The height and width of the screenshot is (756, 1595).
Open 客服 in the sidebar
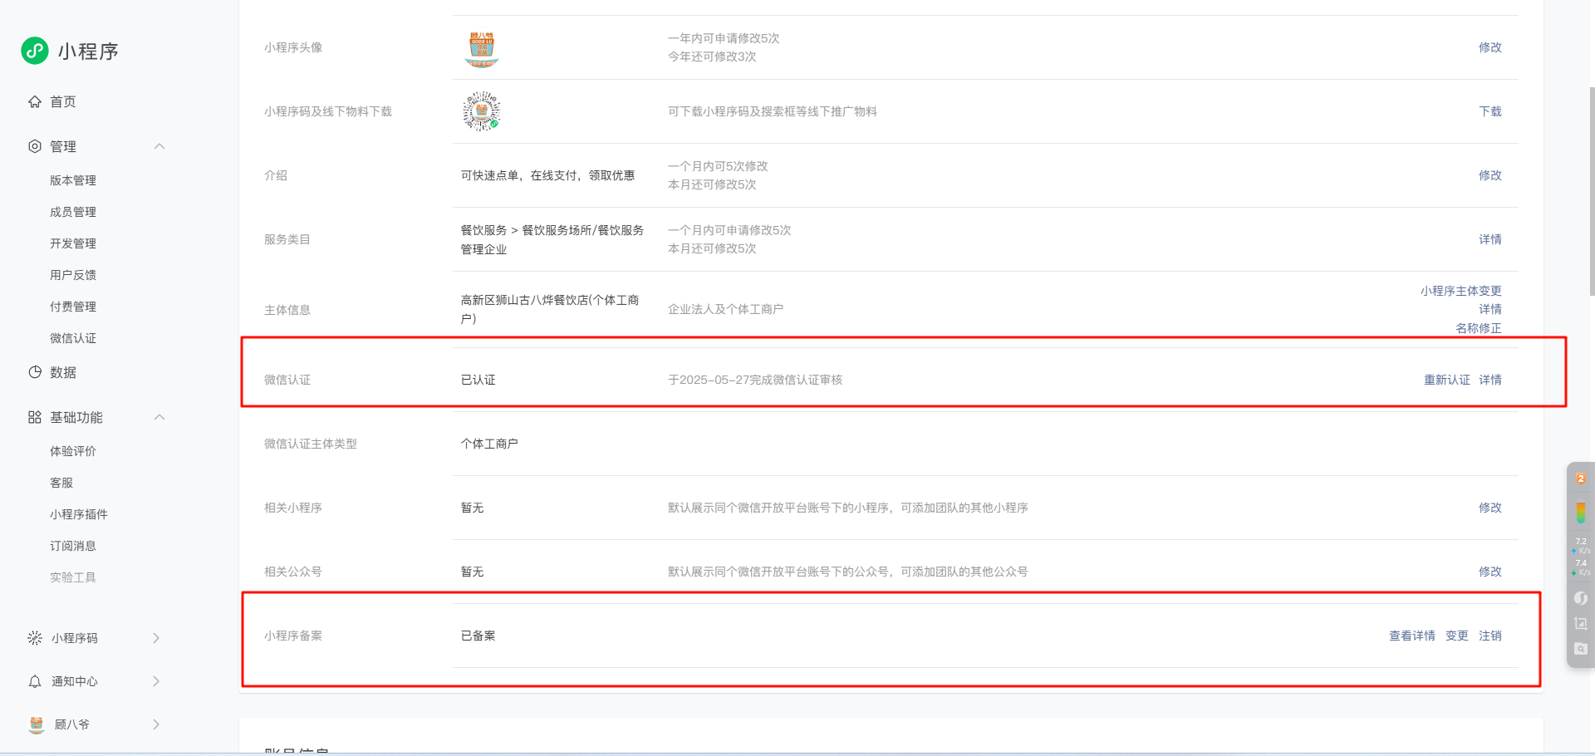[61, 483]
